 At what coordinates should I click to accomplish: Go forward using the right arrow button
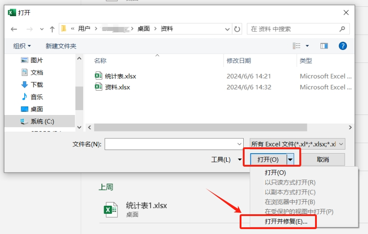(30, 29)
